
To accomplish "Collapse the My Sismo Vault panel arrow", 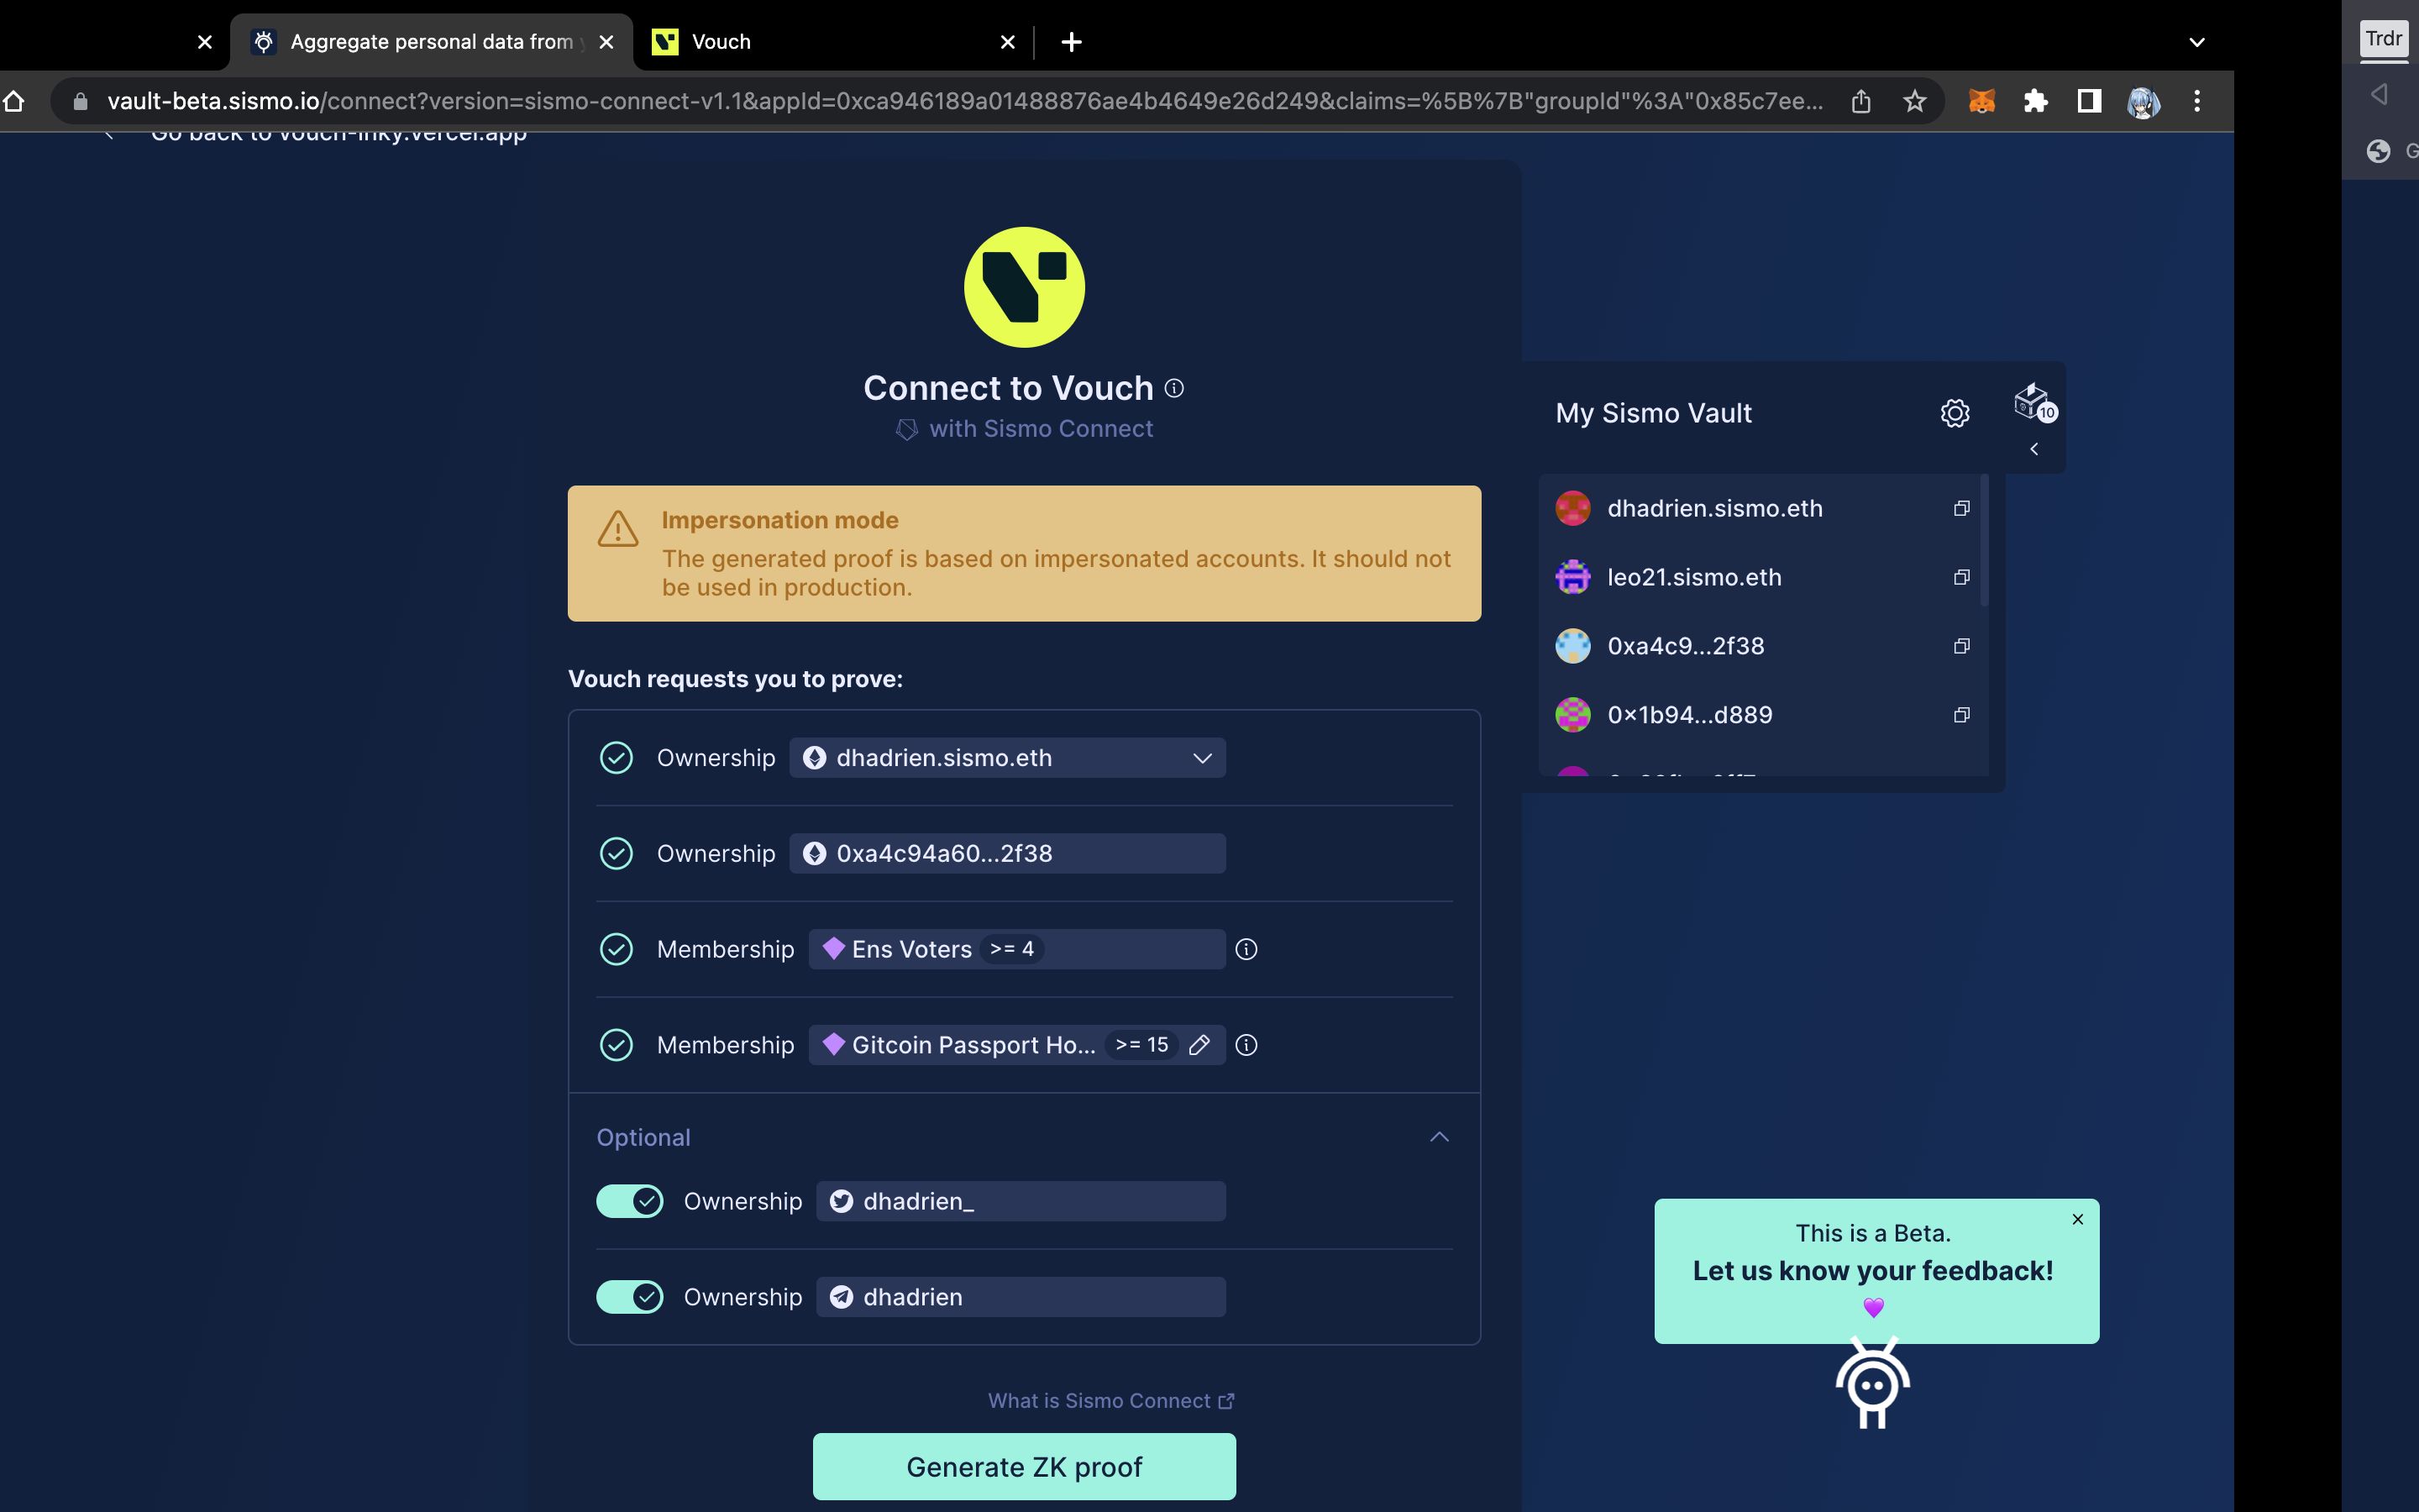I will point(2034,449).
